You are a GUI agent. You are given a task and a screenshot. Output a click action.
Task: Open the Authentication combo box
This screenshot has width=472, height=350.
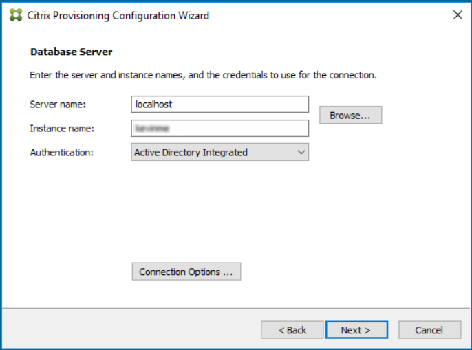pyautogui.click(x=219, y=153)
